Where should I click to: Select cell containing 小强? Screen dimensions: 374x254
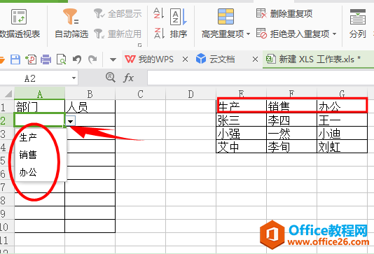(x=241, y=133)
